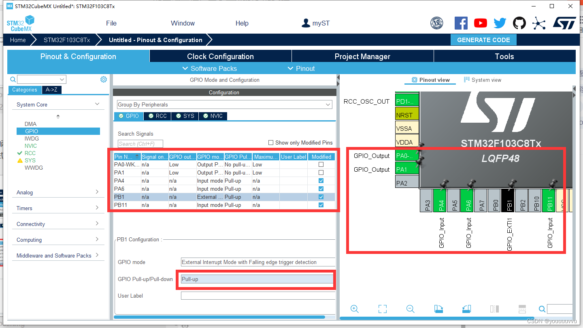Image resolution: width=583 pixels, height=328 pixels.
Task: Click the 10-year anniversary badge icon
Action: click(437, 23)
